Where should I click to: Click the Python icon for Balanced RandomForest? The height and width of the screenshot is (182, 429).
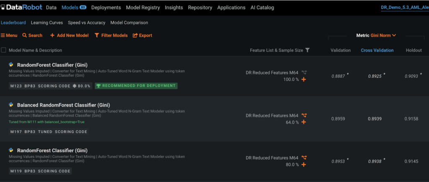(11, 104)
